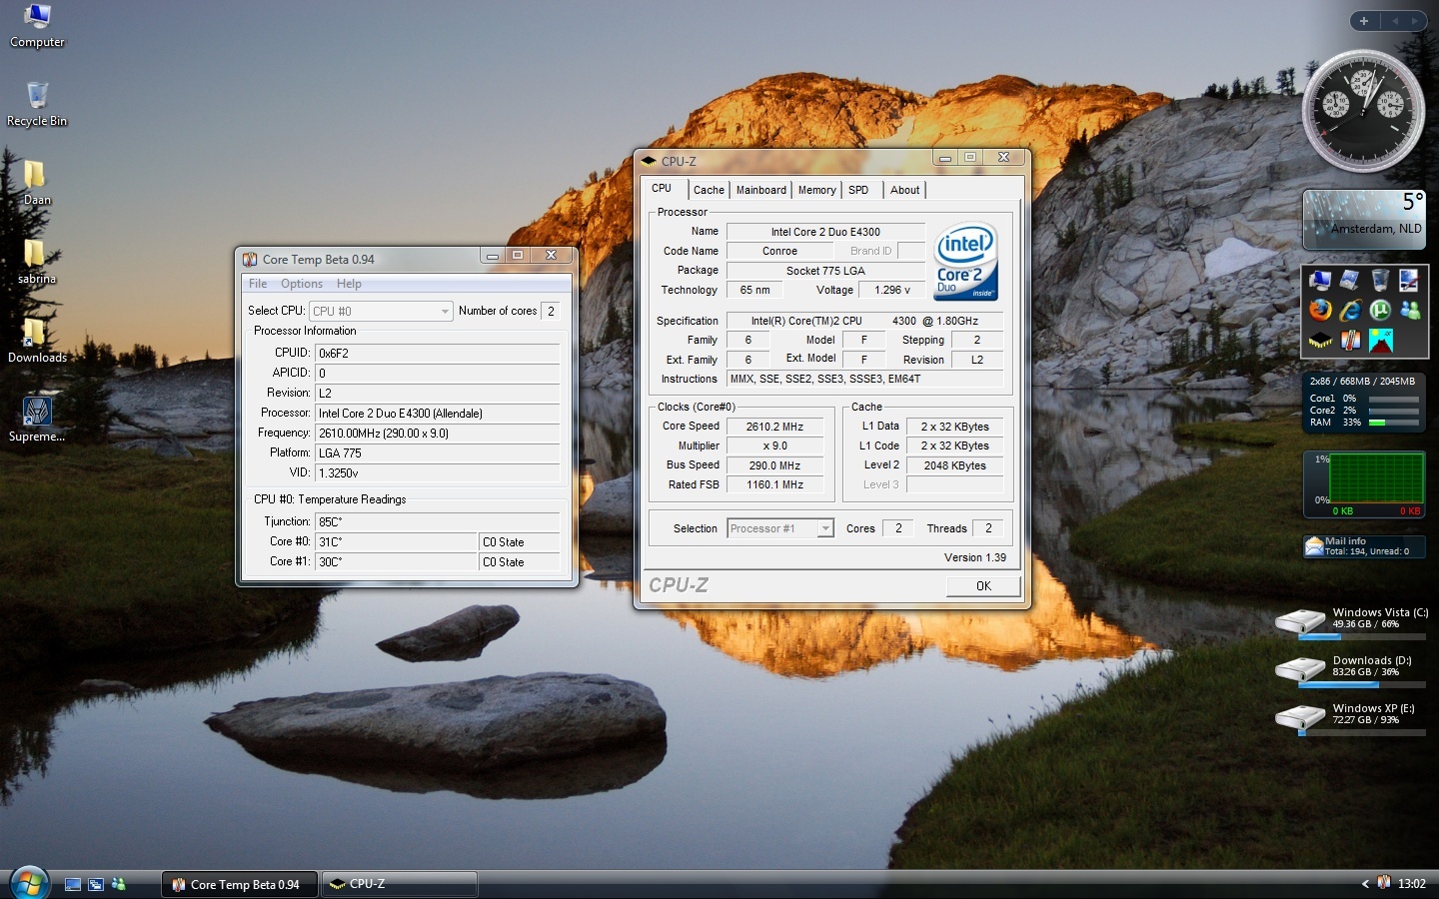Switch to the Cache tab in CPU-Z
The width and height of the screenshot is (1439, 899).
[x=709, y=190]
